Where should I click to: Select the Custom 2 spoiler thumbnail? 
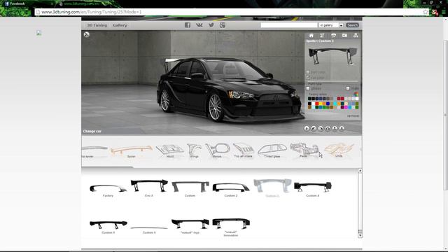click(231, 190)
